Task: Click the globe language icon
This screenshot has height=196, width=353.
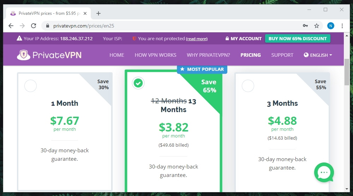Action: pos(306,55)
